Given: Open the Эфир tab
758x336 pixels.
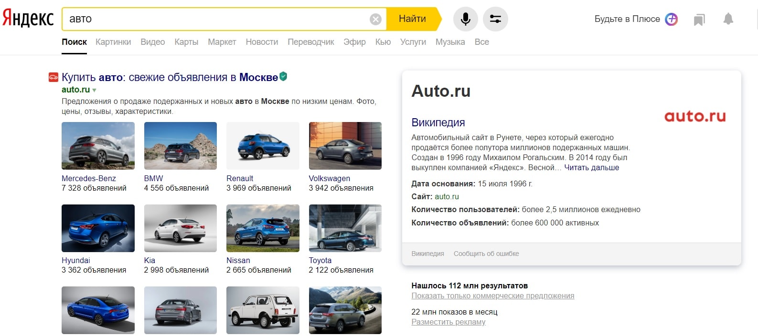Looking at the screenshot, I should tap(354, 42).
